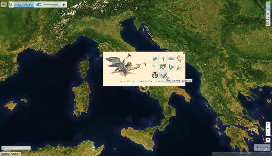Zoom in with the plus button
The image size is (272, 156).
point(268,124)
